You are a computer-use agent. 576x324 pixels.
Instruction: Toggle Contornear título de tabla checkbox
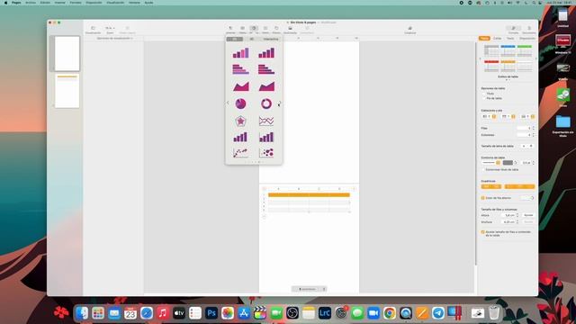coord(483,170)
